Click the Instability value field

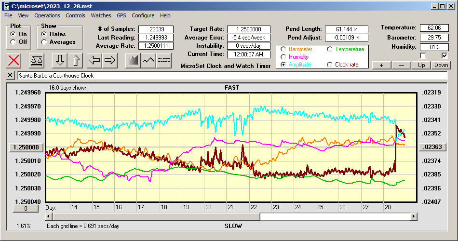249,46
